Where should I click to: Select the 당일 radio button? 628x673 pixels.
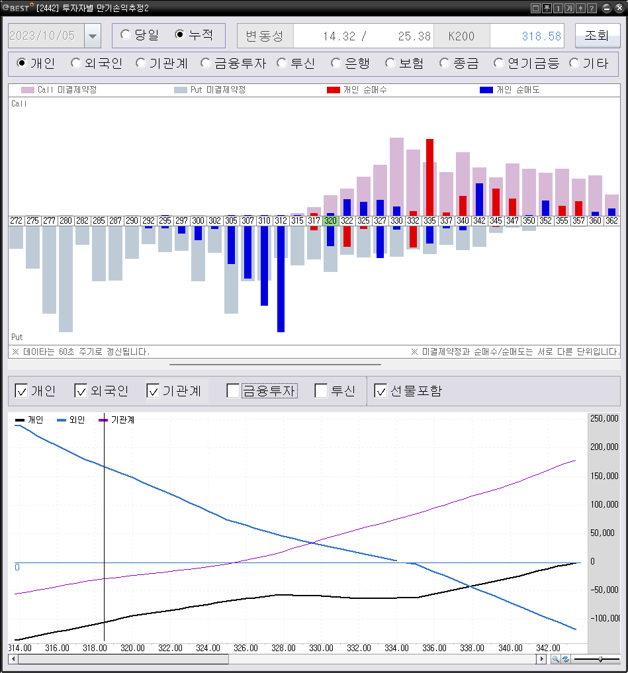click(125, 34)
